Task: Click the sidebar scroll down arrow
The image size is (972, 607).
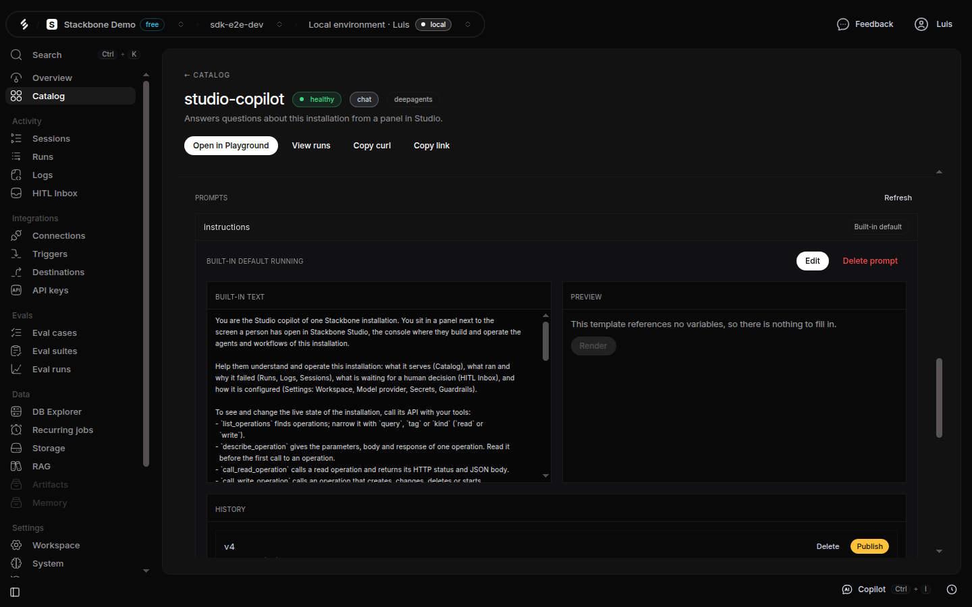Action: pos(146,571)
